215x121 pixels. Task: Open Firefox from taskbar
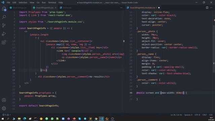coord(74,119)
